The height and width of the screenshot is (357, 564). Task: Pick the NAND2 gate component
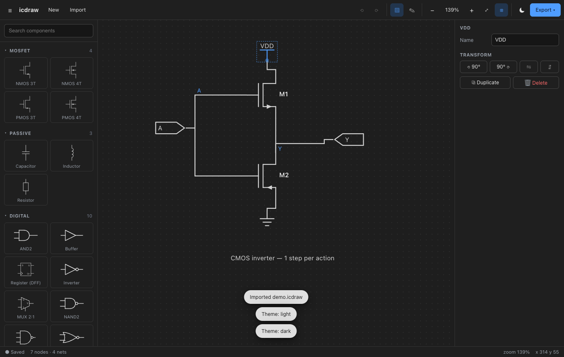[x=72, y=306]
